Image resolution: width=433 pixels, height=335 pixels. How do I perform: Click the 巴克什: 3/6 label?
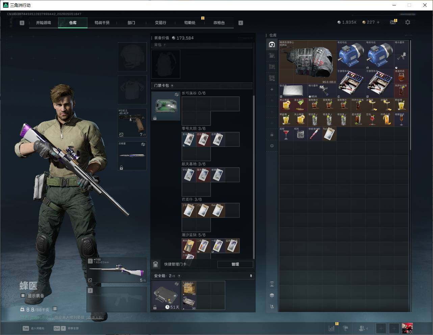pos(192,199)
